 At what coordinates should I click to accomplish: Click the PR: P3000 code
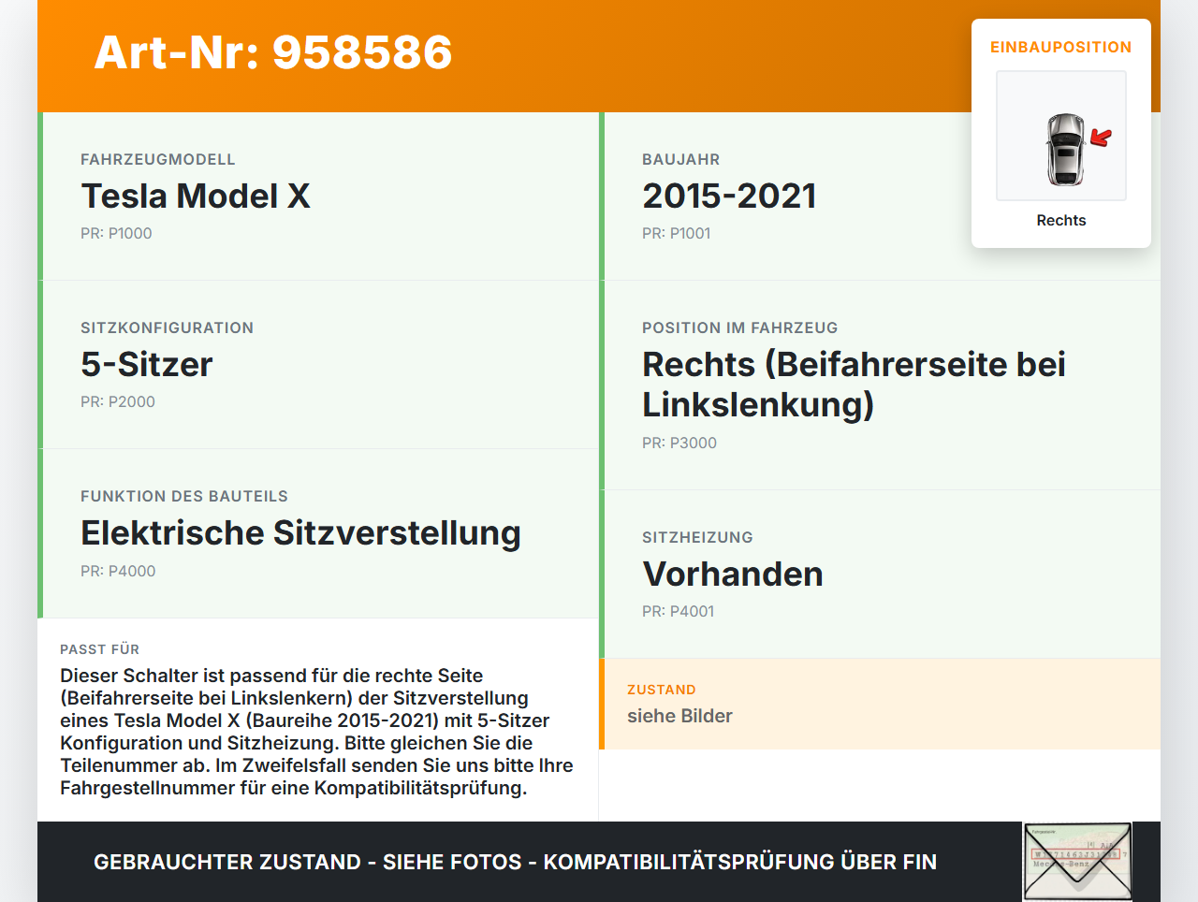(x=679, y=443)
